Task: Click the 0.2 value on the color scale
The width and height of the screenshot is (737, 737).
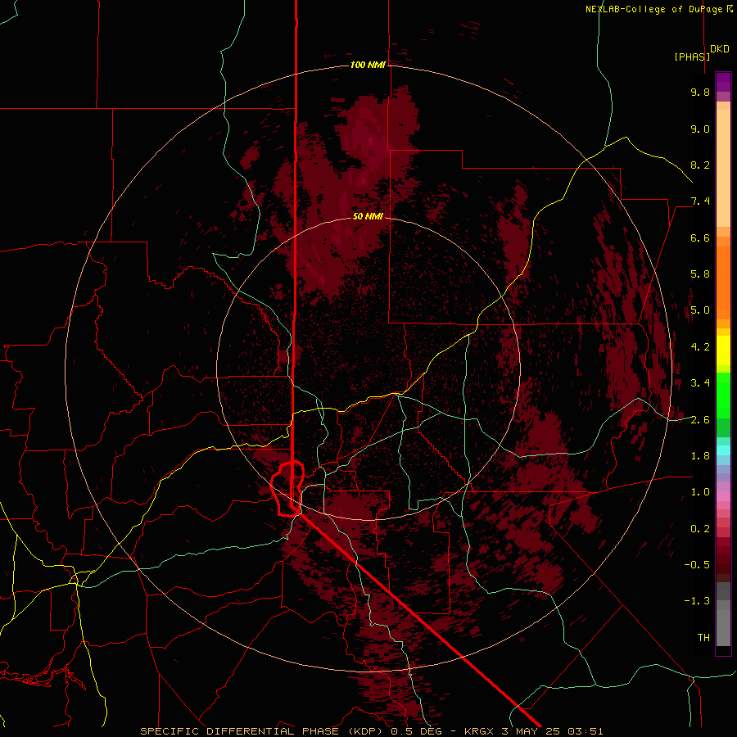Action: [x=700, y=529]
